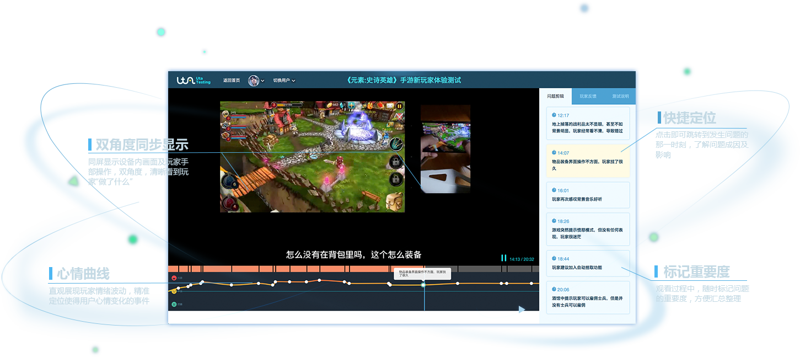Image resolution: width=800 pixels, height=357 pixels.
Task: Click importance marker icon on 16:01 card
Action: [x=554, y=190]
